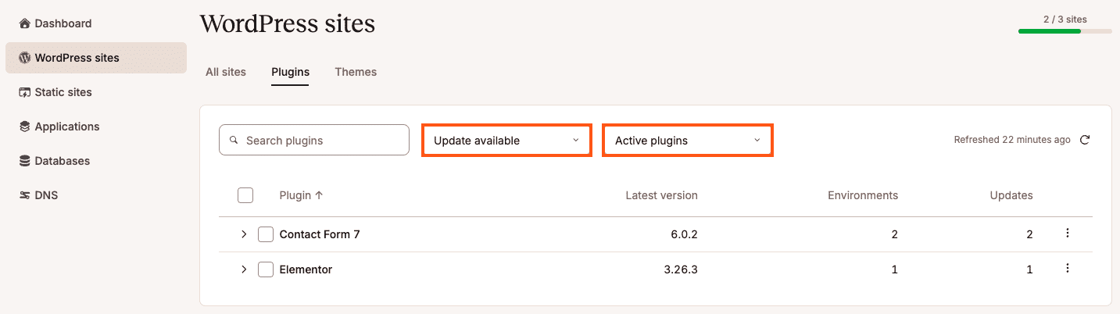Click the WordPress logo icon in sidebar
Viewport: 1120px width, 314px height.
[x=24, y=58]
